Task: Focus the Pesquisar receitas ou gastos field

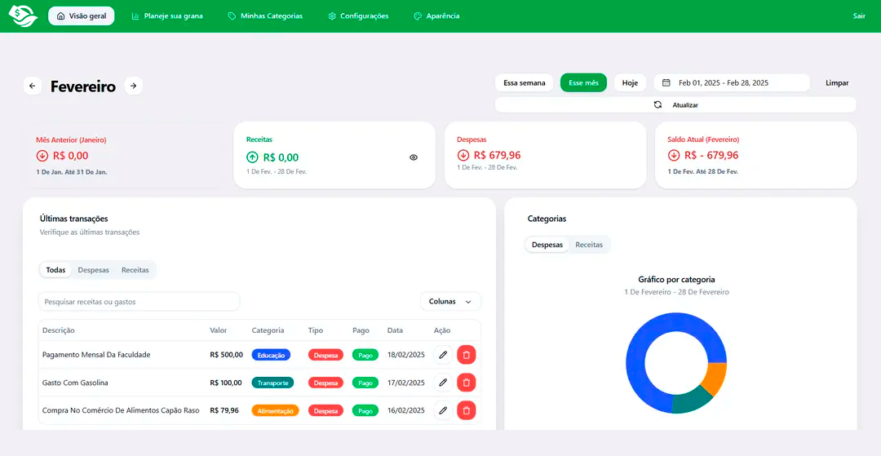Action: (x=139, y=302)
